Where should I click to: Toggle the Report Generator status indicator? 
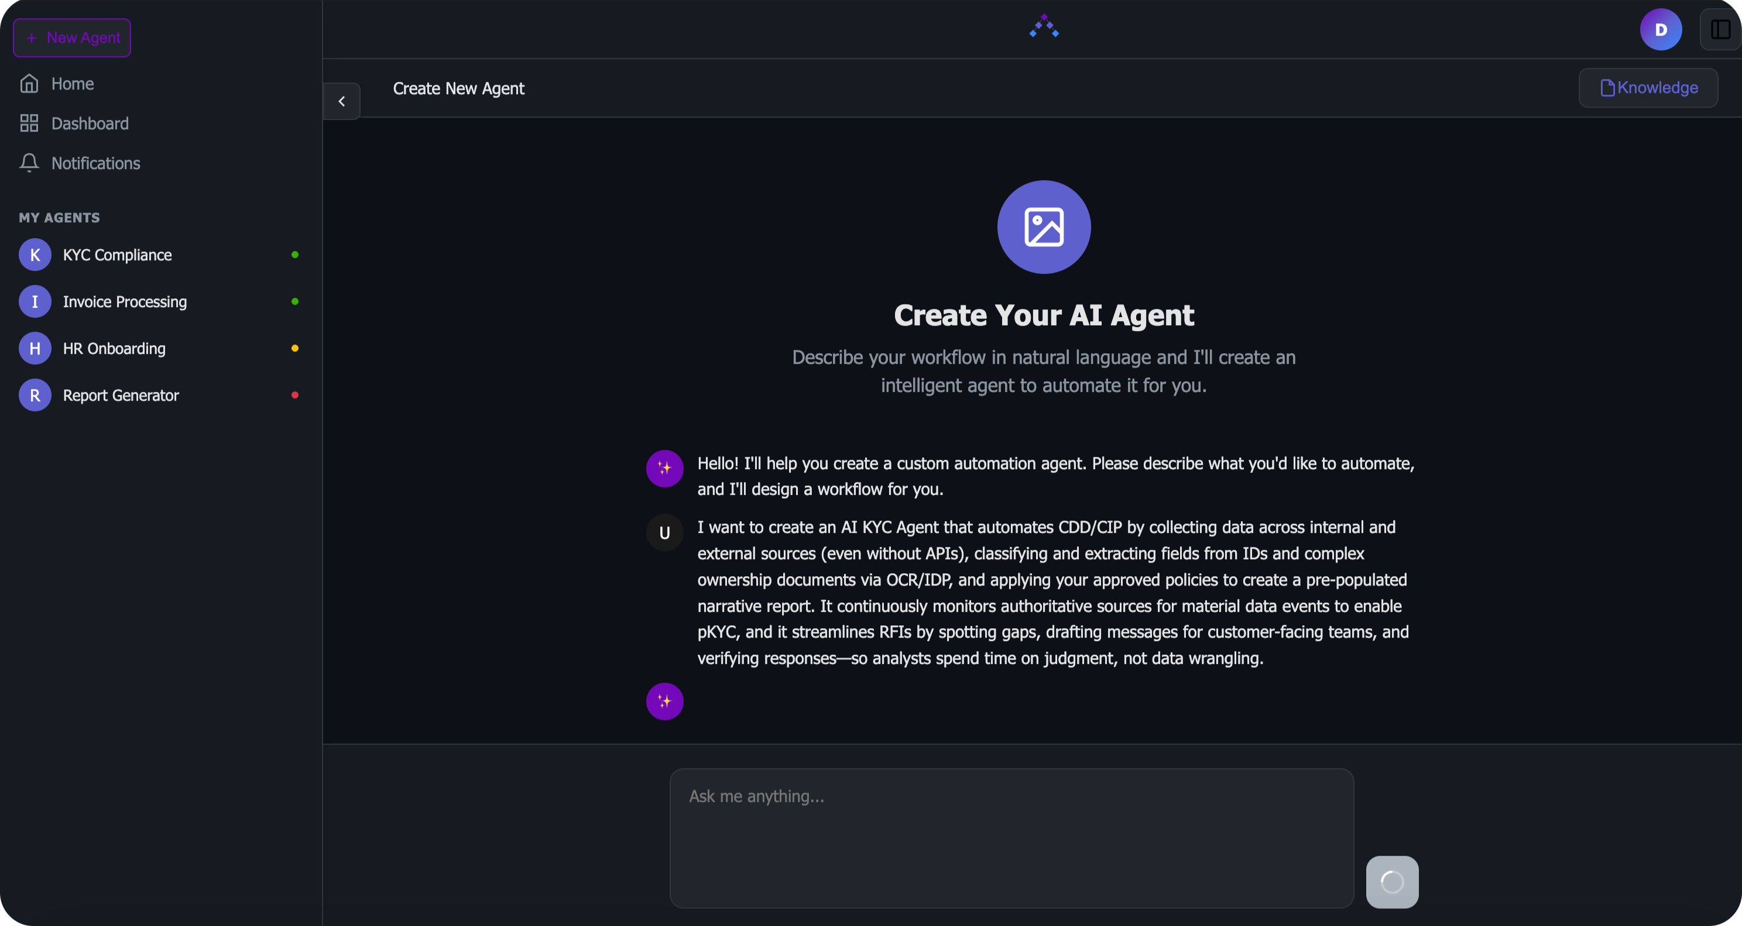click(x=296, y=395)
